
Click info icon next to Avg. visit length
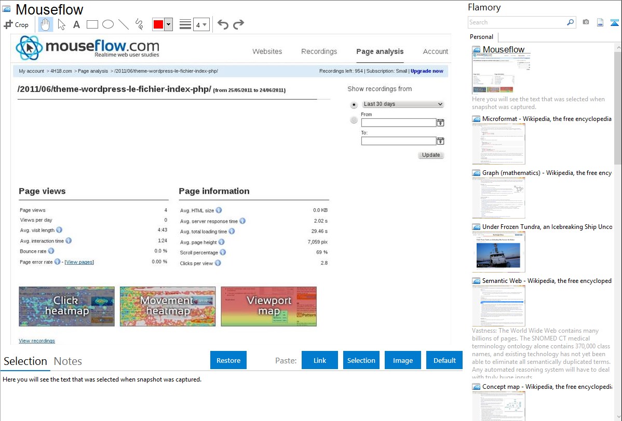[x=59, y=230]
